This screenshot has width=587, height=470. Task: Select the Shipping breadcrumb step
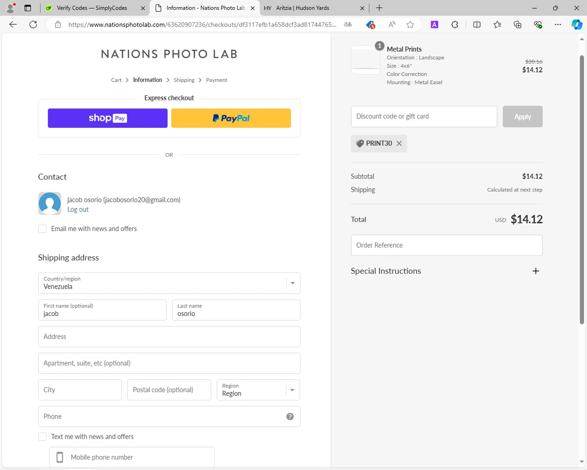184,80
